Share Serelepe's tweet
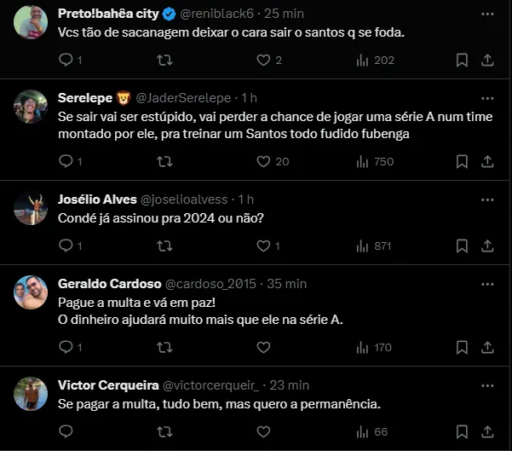The height and width of the screenshot is (451, 512). click(x=487, y=161)
